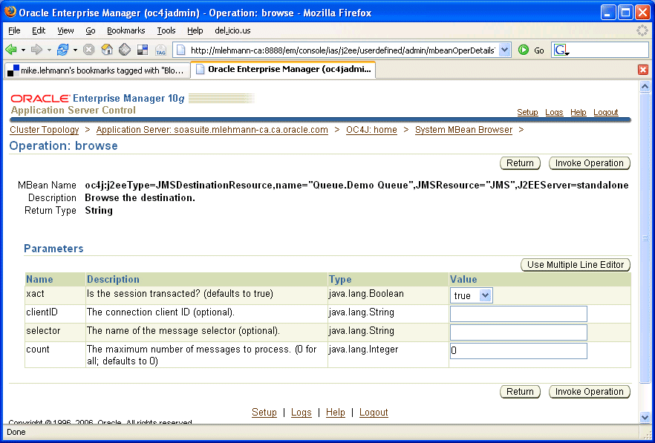Click the Help link in the page footer
Viewport: 655px width, 443px height.
click(x=336, y=413)
